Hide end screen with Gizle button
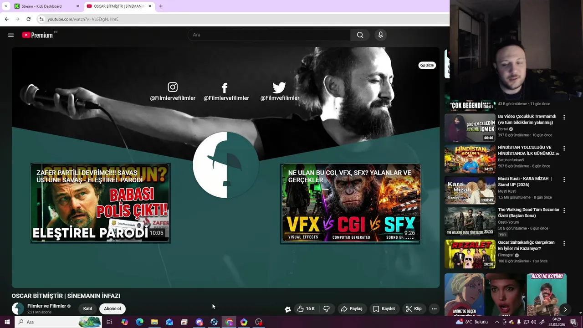Image resolution: width=583 pixels, height=328 pixels. [427, 65]
